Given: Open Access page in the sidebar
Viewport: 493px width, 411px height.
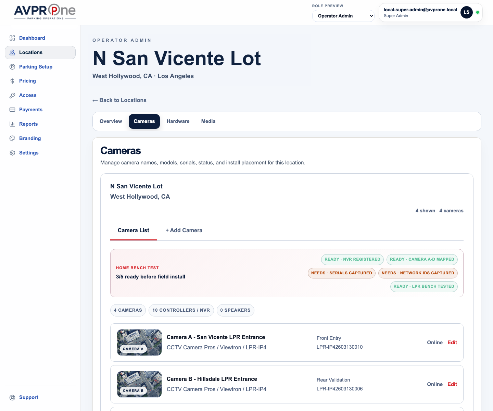Looking at the screenshot, I should [40, 96].
